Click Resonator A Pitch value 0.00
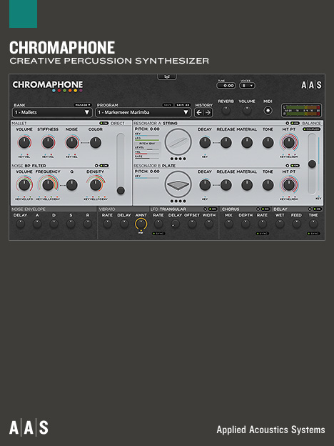 click(x=154, y=129)
